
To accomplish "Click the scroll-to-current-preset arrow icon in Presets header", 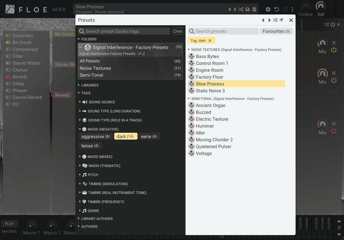I will click(x=281, y=20).
